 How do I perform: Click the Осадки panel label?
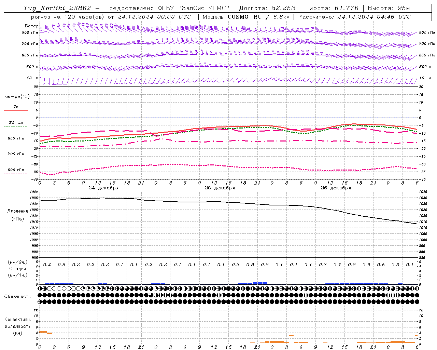tap(18, 269)
